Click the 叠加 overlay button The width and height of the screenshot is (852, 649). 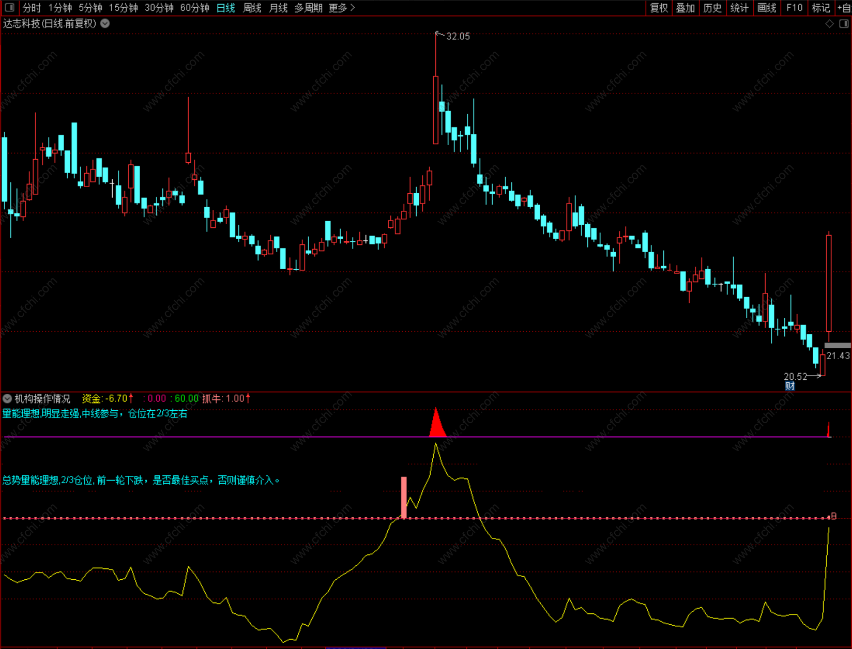686,8
